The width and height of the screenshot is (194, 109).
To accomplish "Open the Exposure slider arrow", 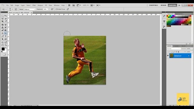I will click(x=48, y=9).
